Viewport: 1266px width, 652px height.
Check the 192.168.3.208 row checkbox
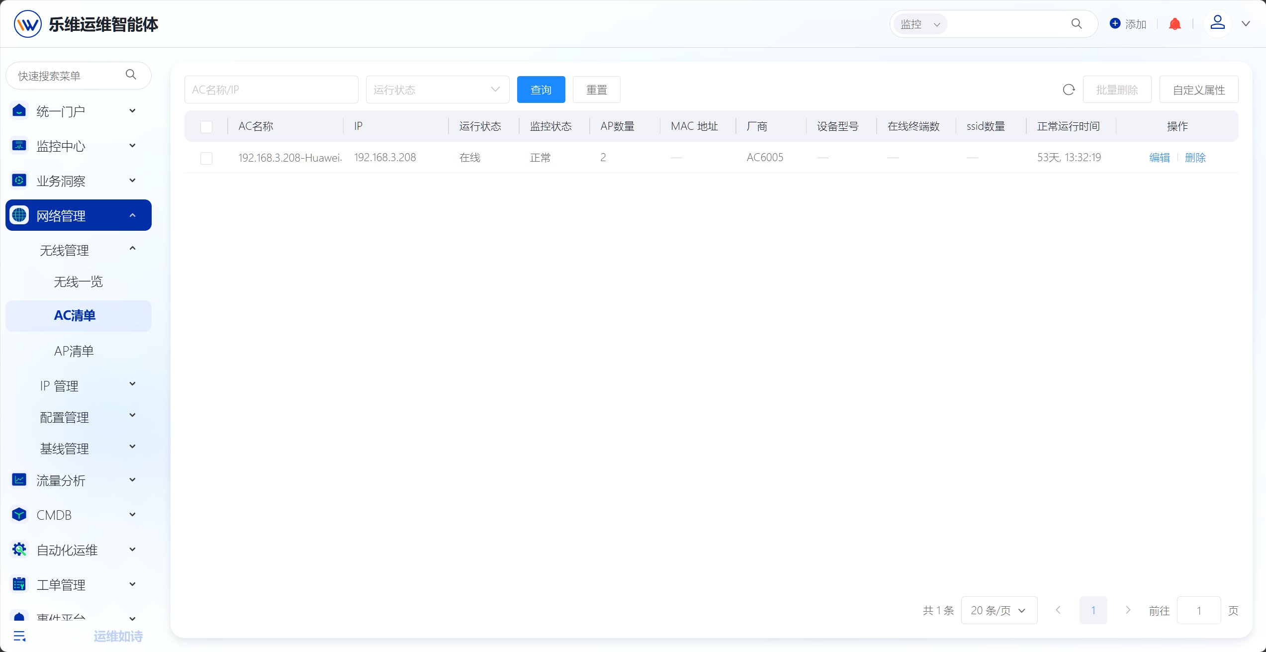(206, 158)
